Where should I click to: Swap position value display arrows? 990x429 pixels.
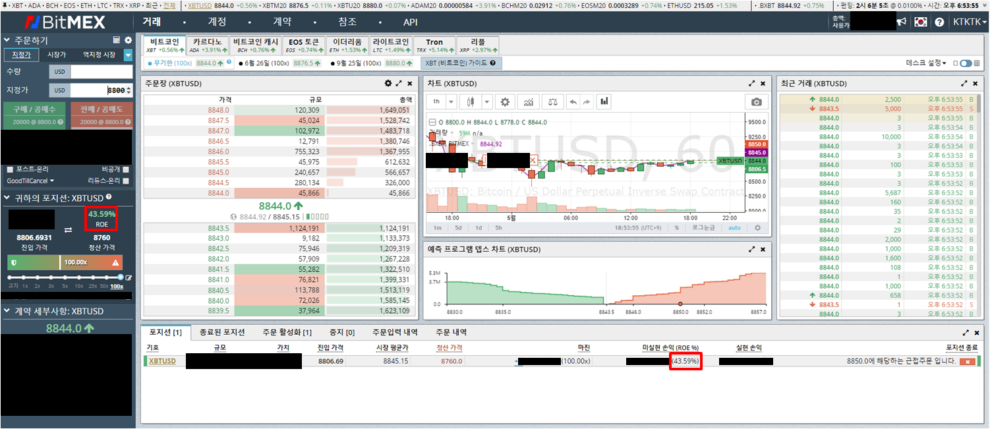pos(67,229)
